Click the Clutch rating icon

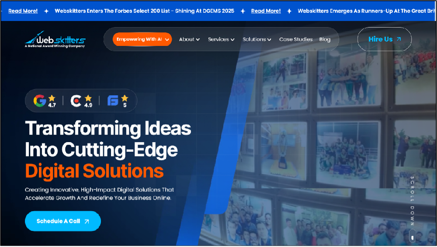pos(76,101)
